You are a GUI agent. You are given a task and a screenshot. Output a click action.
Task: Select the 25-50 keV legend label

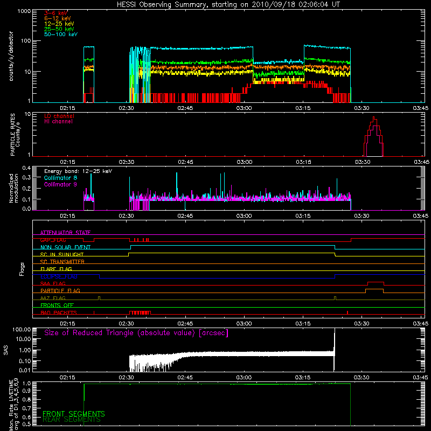click(59, 29)
